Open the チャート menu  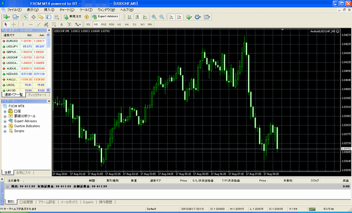point(67,9)
